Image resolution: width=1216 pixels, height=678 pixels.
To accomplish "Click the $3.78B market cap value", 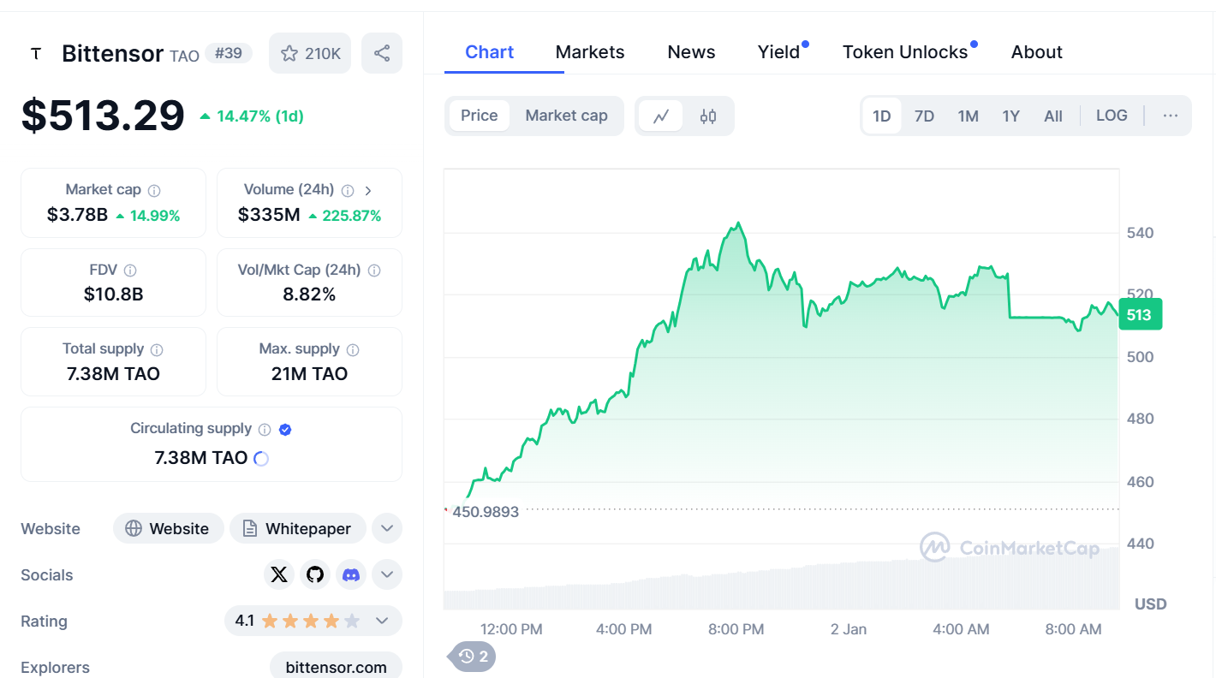I will coord(77,215).
